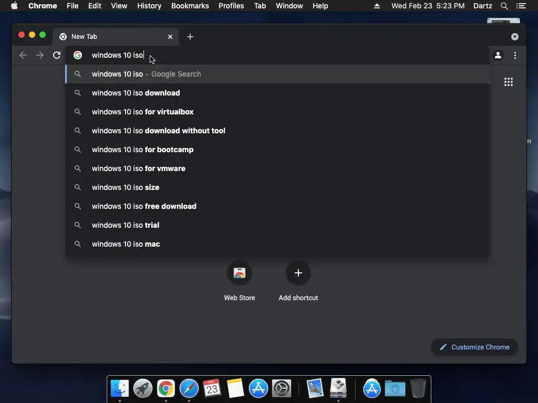
Task: Pick 'windows 10 iso for virtualbox' suggestion
Action: click(x=277, y=112)
